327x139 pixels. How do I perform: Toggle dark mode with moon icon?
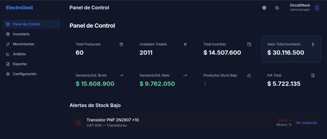click(277, 8)
